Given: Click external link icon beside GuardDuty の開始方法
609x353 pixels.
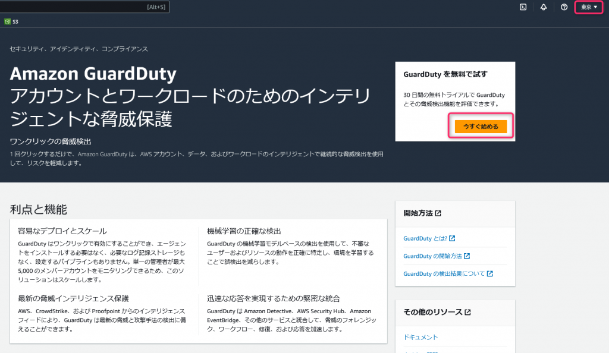Looking at the screenshot, I should coord(467,256).
